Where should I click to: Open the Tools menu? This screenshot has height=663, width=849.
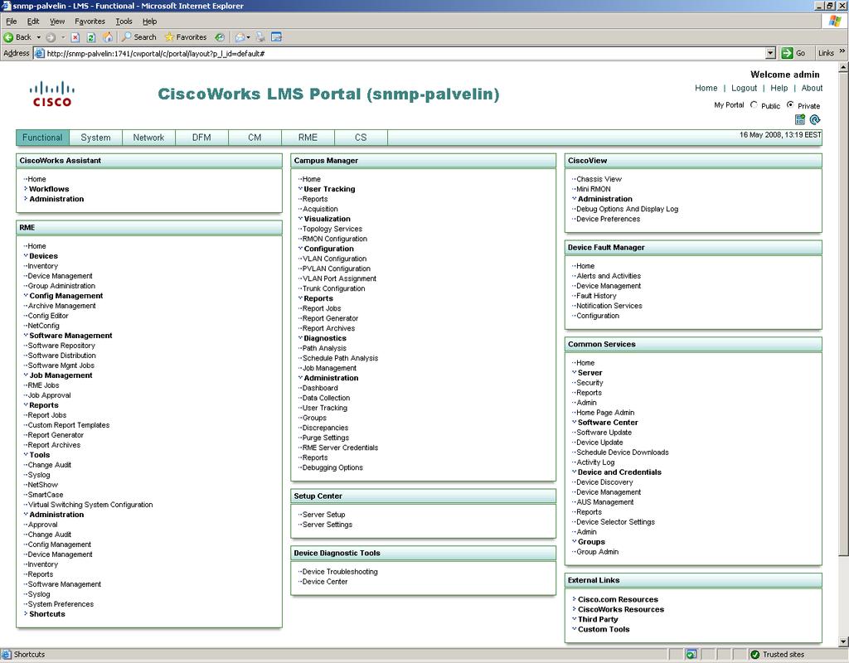(x=124, y=21)
